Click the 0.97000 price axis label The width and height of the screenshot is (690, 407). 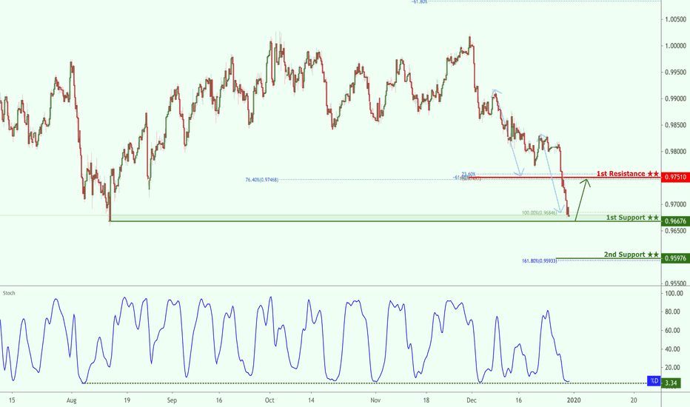pos(675,204)
